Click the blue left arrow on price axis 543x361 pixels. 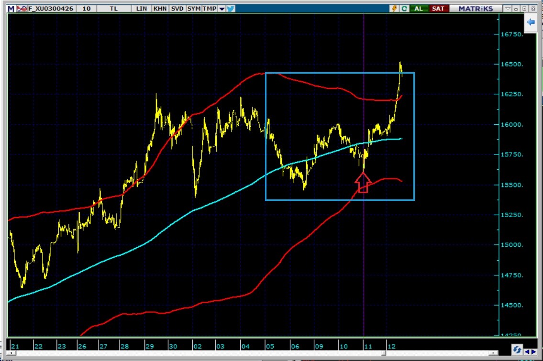click(x=530, y=22)
